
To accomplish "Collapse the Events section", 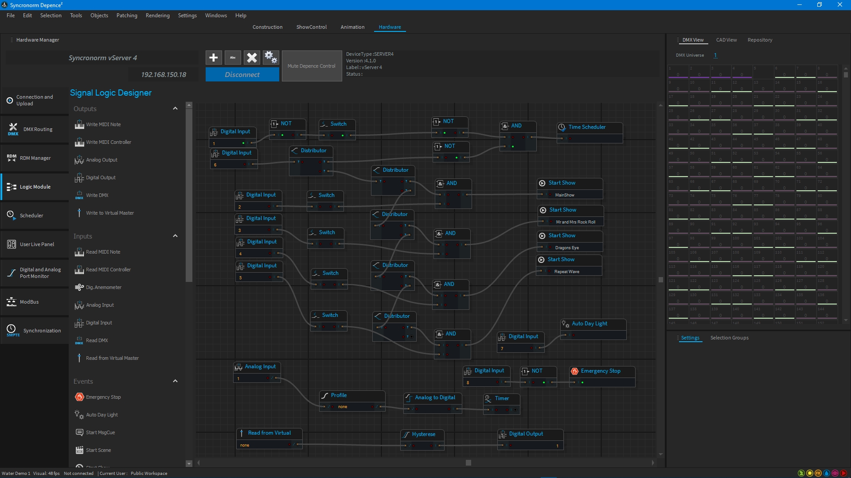I will tap(175, 381).
